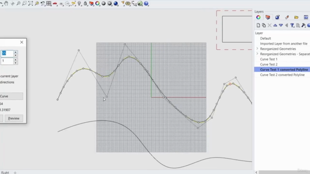Click the point count field showing 55
310x174 pixels.
pyautogui.click(x=7, y=54)
